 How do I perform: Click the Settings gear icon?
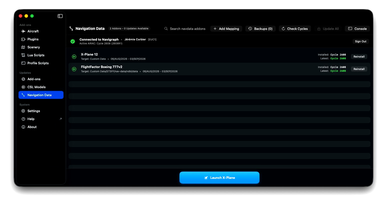24,111
